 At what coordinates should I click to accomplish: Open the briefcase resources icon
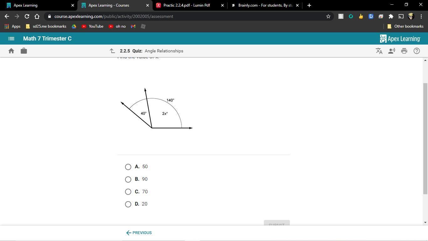pyautogui.click(x=24, y=51)
